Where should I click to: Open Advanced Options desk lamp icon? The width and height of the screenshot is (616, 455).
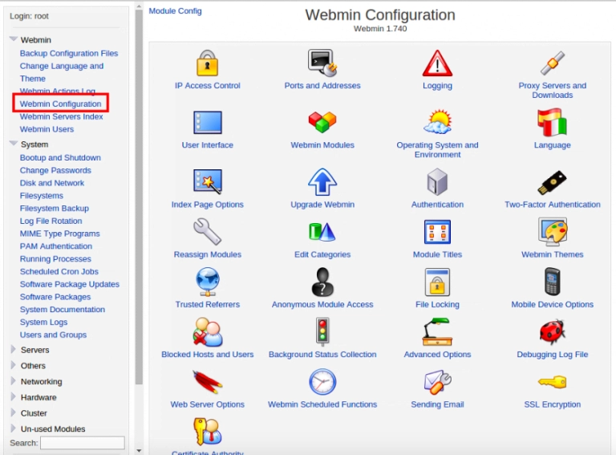pyautogui.click(x=437, y=332)
